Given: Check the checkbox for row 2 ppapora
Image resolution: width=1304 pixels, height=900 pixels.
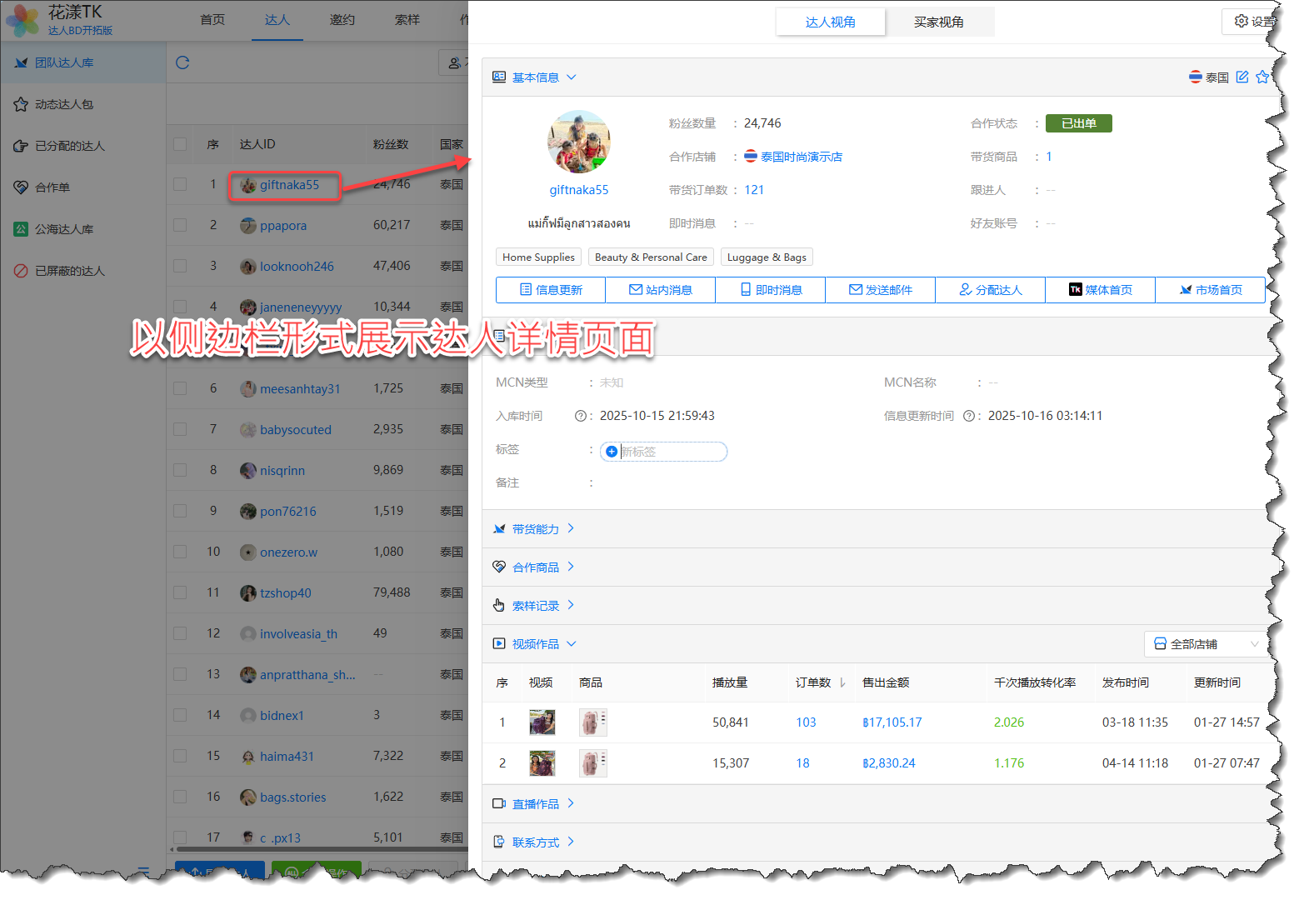Looking at the screenshot, I should [x=180, y=225].
